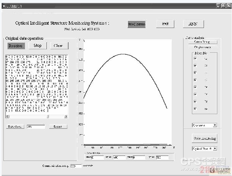Start receiving data with Receive button
Viewport: 232px width, 176px height.
(16, 46)
